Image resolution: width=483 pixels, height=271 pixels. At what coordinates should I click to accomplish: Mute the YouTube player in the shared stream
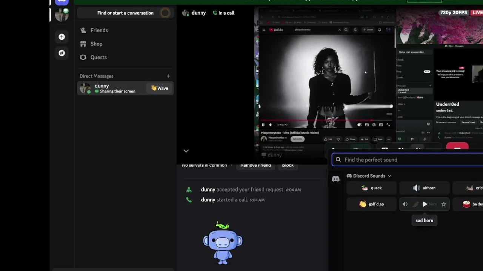271,125
